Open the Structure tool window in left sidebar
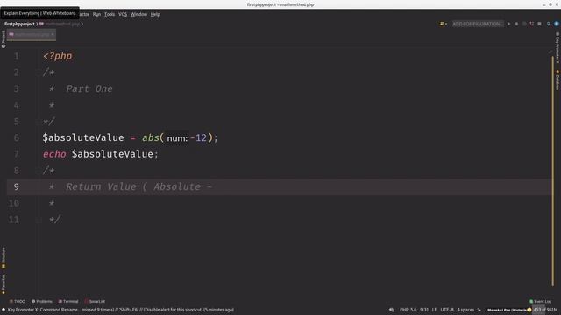This screenshot has height=315, width=561. 4,257
